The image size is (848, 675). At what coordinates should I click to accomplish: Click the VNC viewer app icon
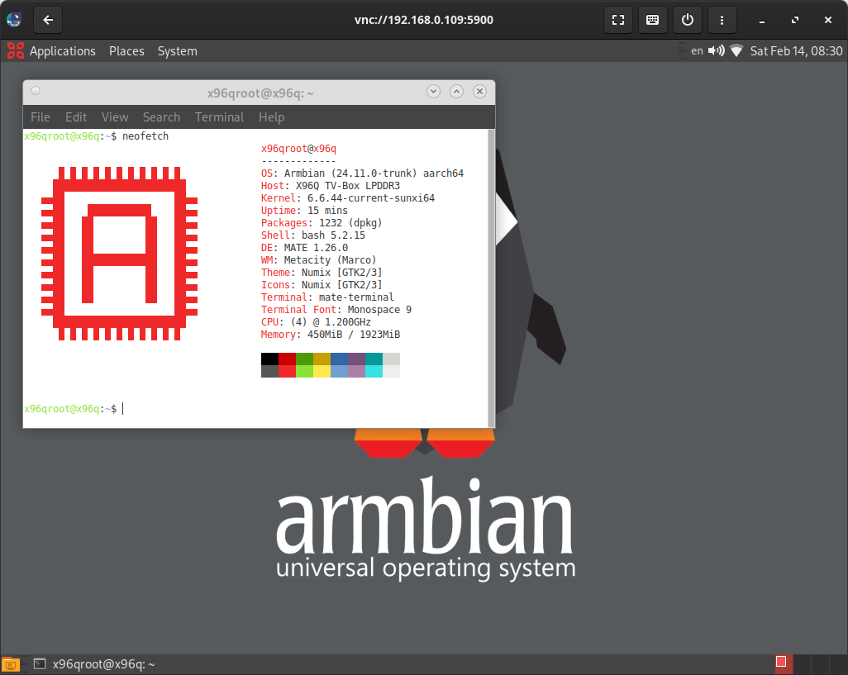tap(14, 20)
